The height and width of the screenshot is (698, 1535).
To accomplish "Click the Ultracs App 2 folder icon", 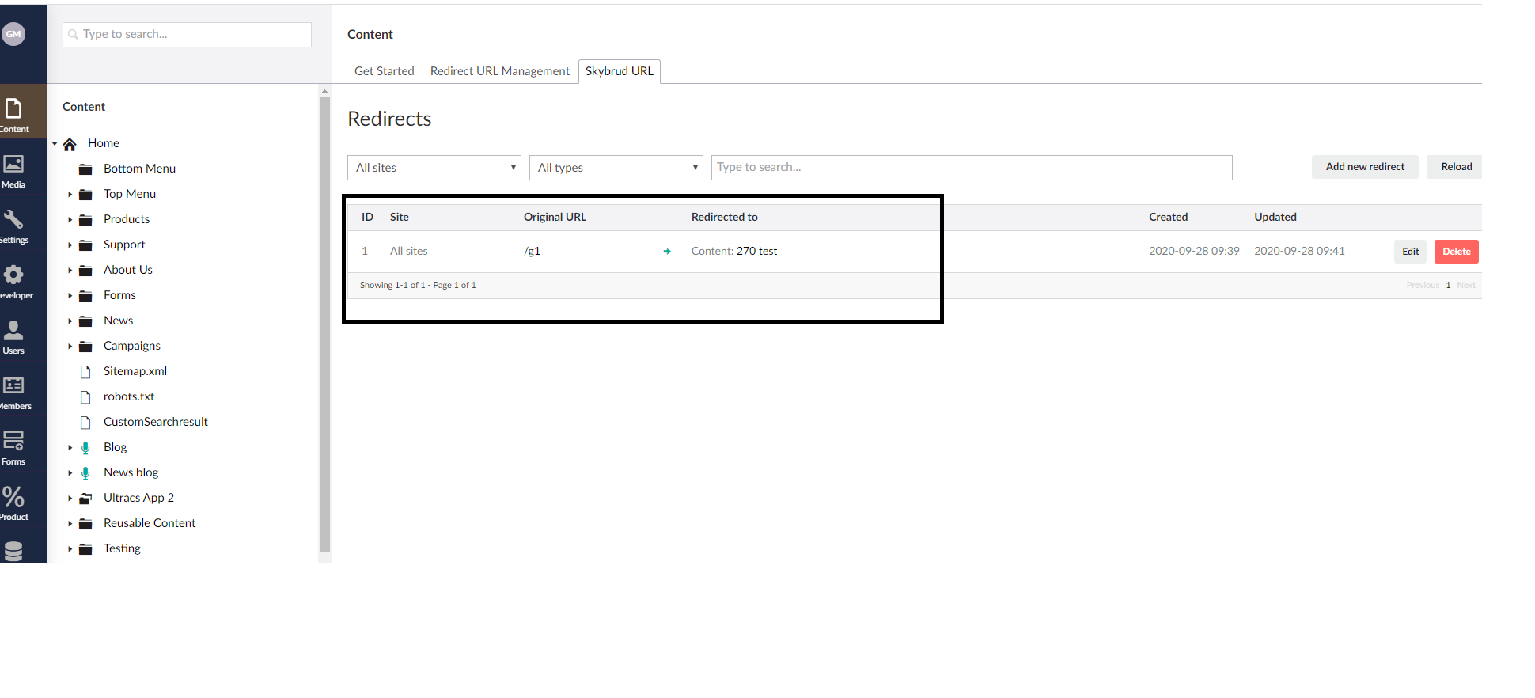I will tap(85, 499).
